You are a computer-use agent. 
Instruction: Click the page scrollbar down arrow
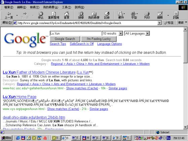[x=185, y=127]
